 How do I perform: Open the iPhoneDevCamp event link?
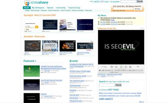pos(76,101)
